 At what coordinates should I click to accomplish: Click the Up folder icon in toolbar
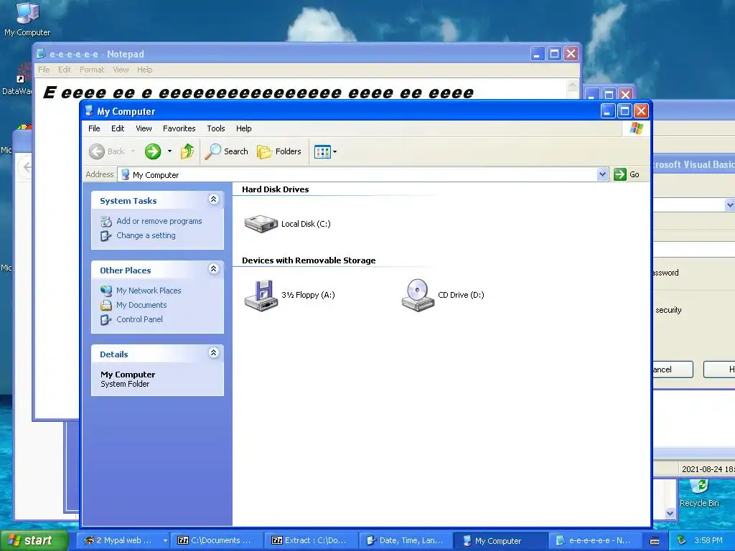pyautogui.click(x=187, y=151)
